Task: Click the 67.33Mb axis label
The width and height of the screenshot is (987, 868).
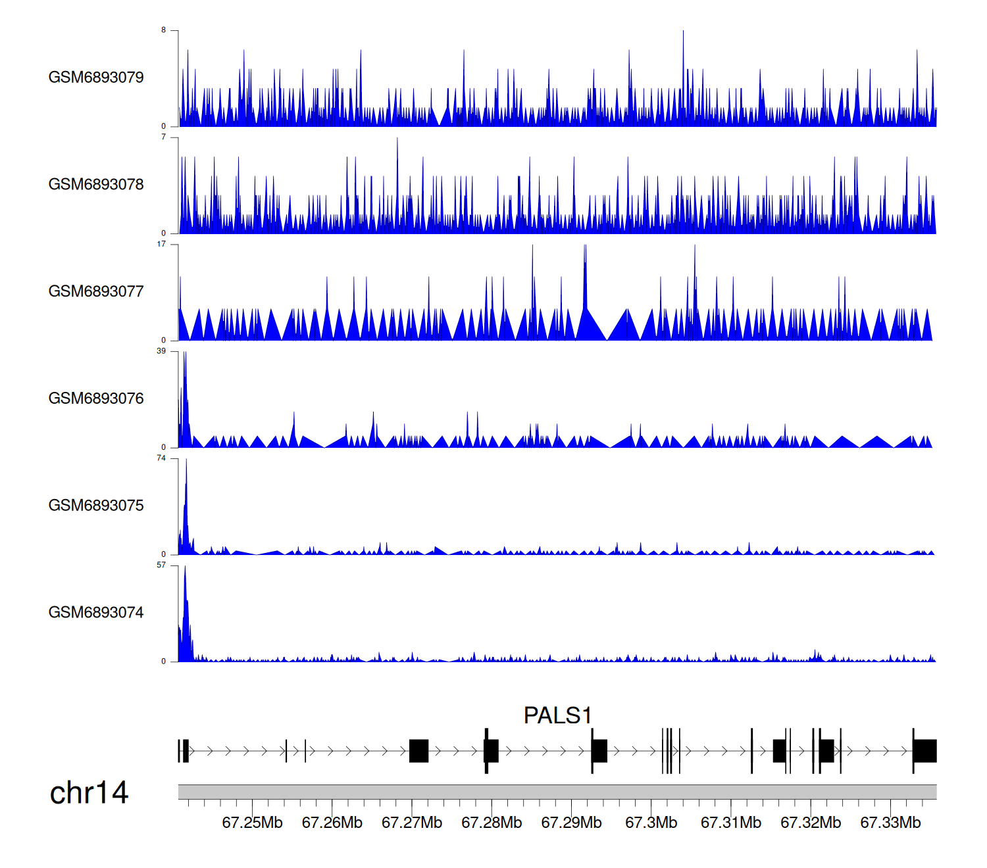Action: 890,823
